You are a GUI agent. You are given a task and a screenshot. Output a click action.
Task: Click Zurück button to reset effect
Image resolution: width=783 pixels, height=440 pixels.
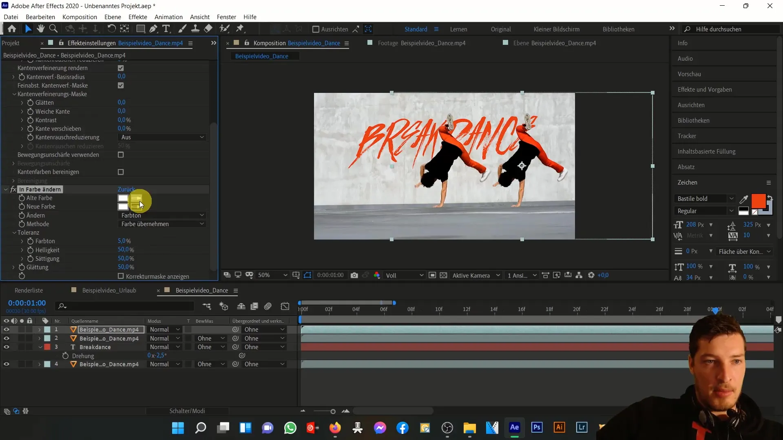126,189
